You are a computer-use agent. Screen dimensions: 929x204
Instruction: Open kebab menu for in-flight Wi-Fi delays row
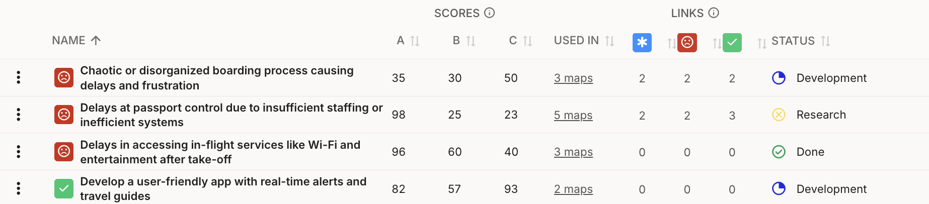tap(19, 152)
